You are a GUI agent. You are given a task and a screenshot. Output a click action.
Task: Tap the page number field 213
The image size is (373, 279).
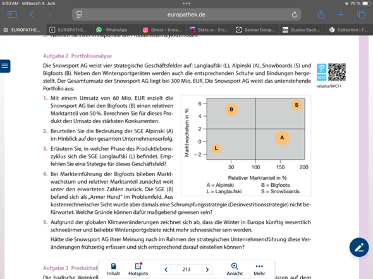186,270
